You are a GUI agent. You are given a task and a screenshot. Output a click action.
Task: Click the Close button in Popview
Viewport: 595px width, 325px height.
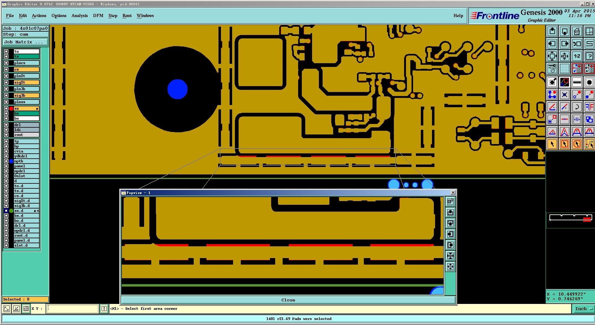click(x=288, y=300)
